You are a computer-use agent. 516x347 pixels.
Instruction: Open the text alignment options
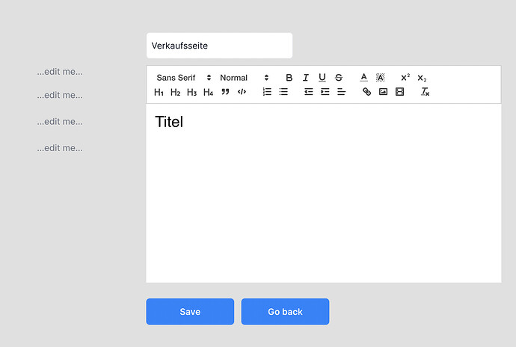[341, 92]
